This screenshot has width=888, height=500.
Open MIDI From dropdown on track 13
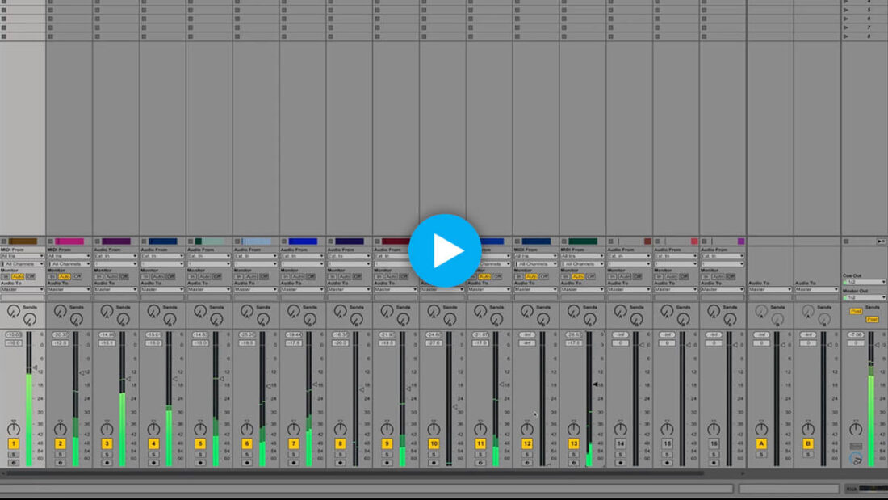[582, 256]
